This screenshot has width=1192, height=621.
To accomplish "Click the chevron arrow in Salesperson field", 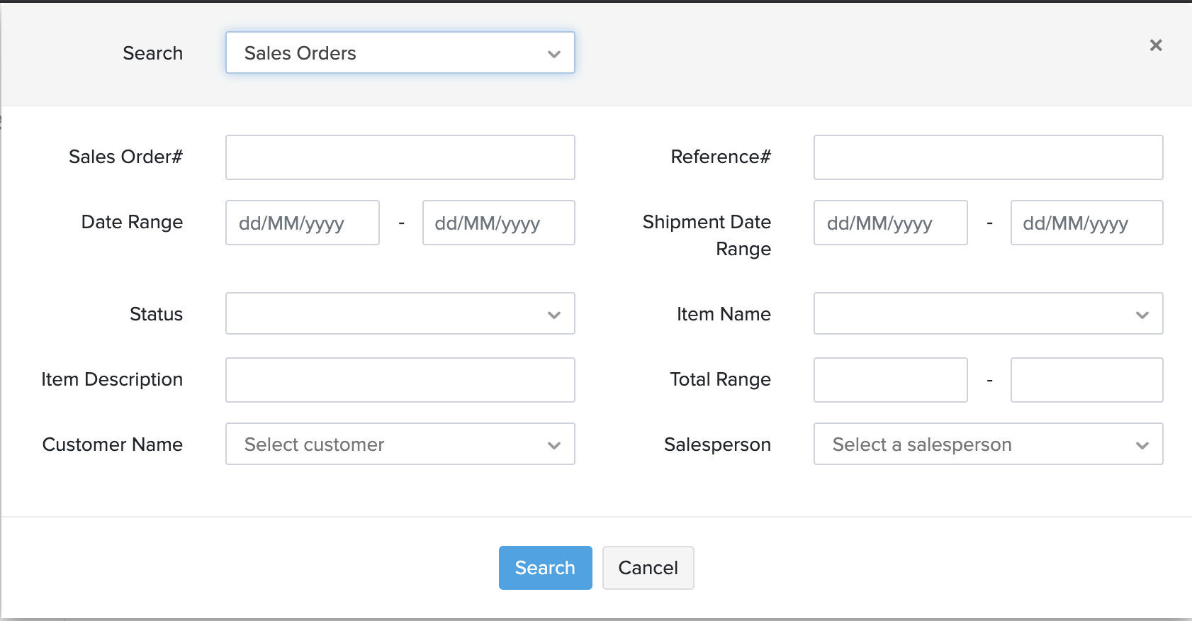I will [1142, 445].
